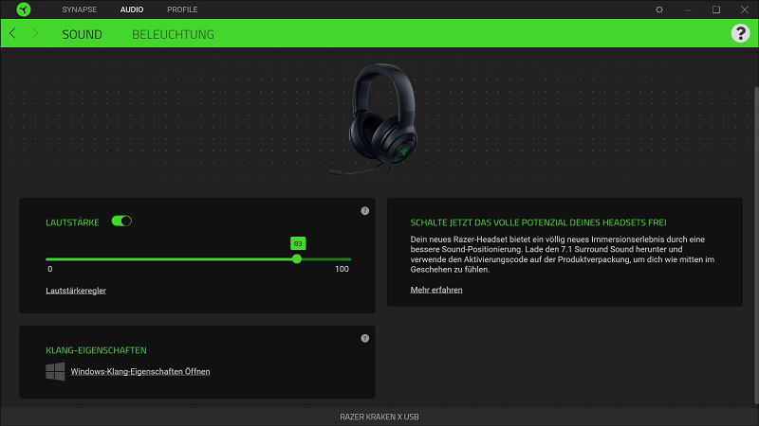759x426 pixels.
Task: Click the Lautstärke panel help icon
Action: [x=365, y=211]
